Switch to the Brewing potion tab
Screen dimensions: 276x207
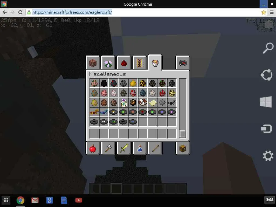click(139, 149)
